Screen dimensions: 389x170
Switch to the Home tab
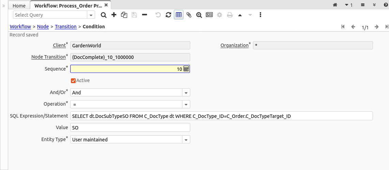19,6
